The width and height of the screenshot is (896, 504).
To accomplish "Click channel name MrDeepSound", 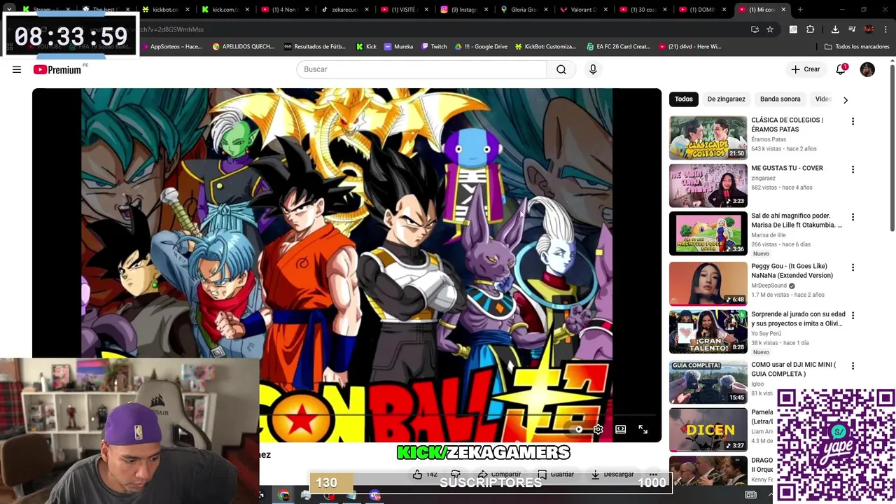I will pos(769,286).
